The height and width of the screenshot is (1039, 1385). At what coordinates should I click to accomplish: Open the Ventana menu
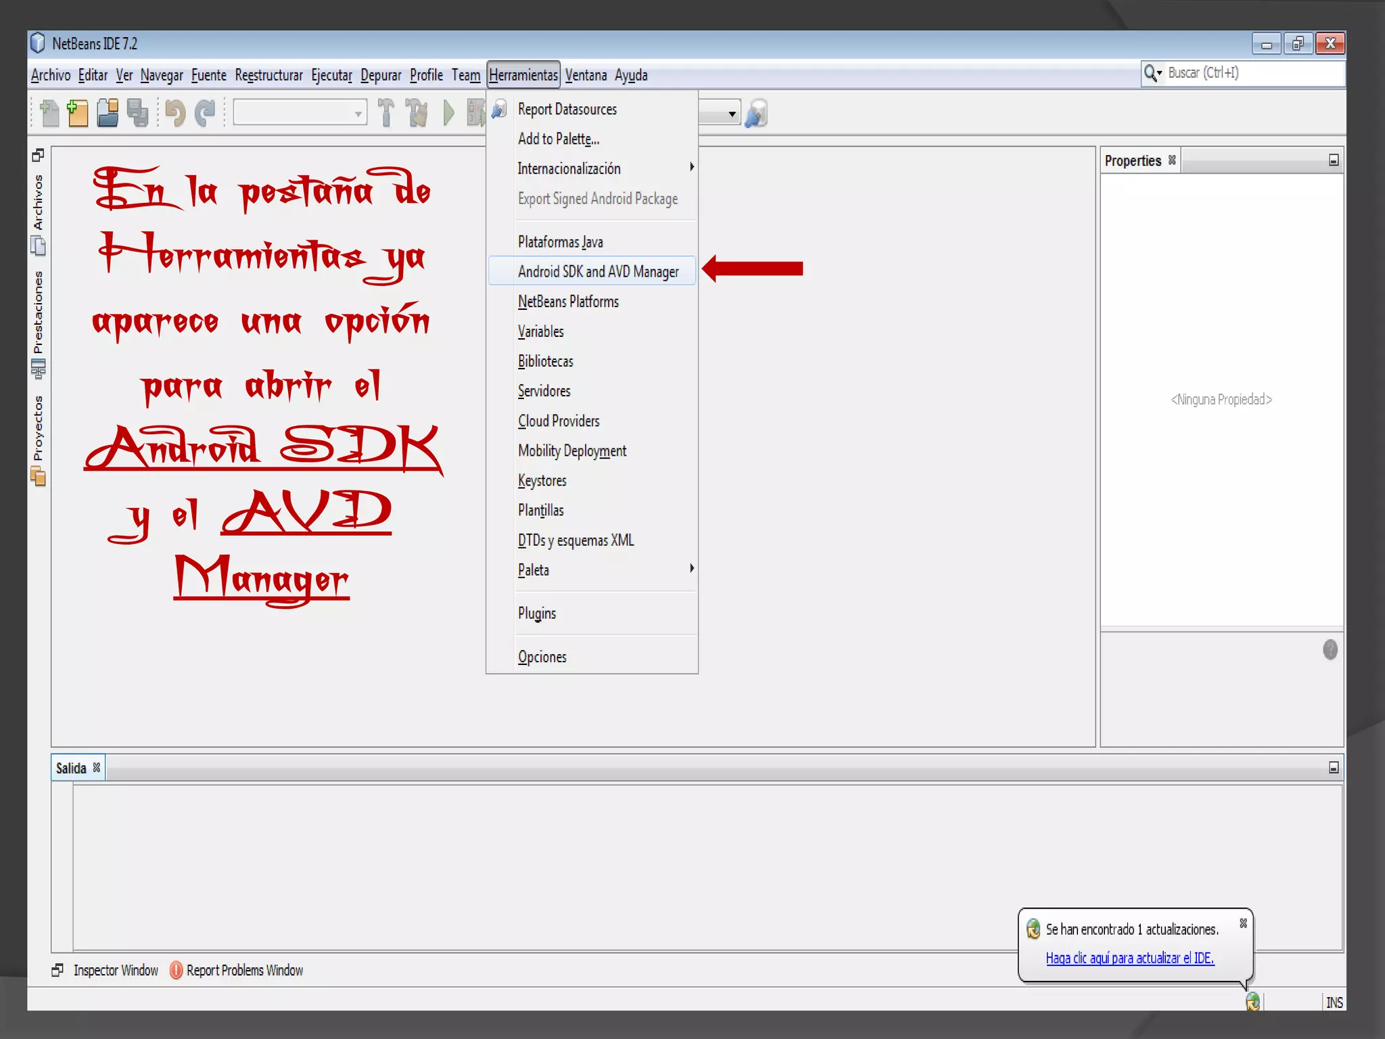coord(586,75)
